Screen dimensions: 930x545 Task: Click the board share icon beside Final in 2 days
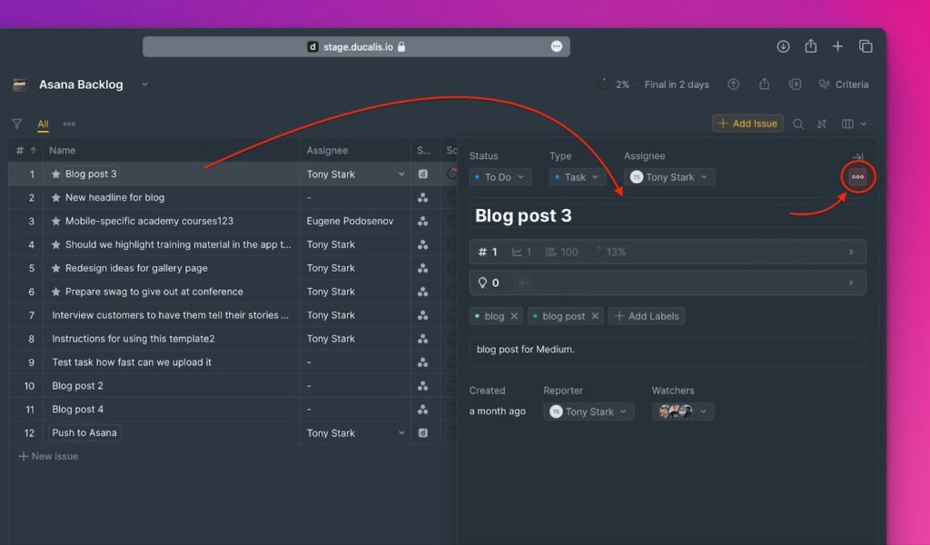click(764, 84)
